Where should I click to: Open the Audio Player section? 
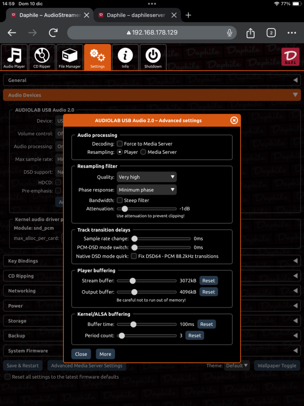pos(14,57)
